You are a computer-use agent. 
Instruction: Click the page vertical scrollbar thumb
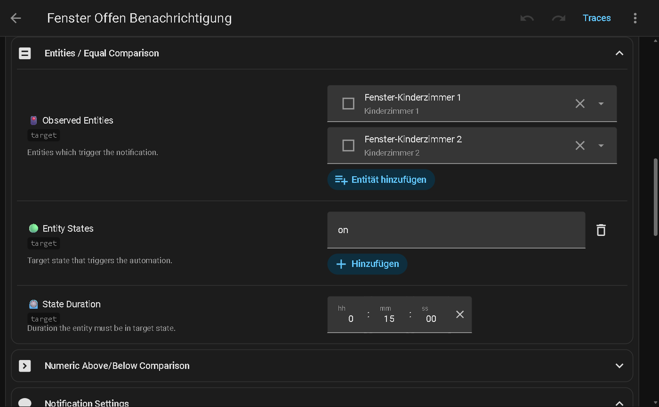[x=655, y=197]
